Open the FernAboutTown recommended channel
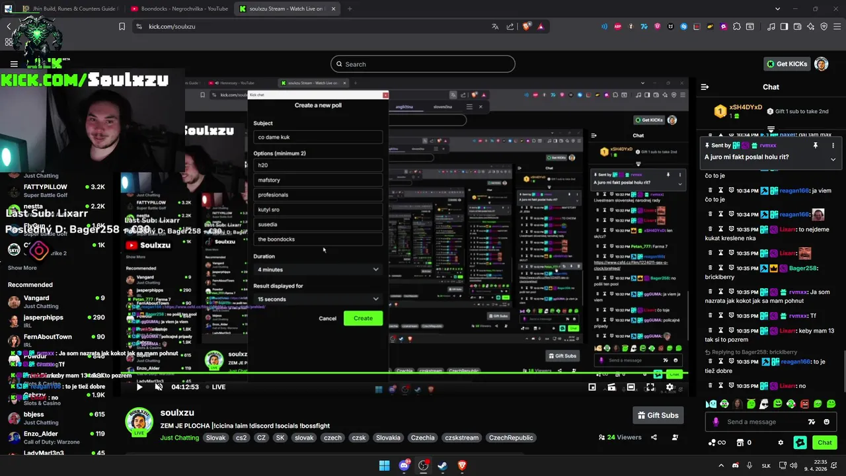 tap(59, 340)
